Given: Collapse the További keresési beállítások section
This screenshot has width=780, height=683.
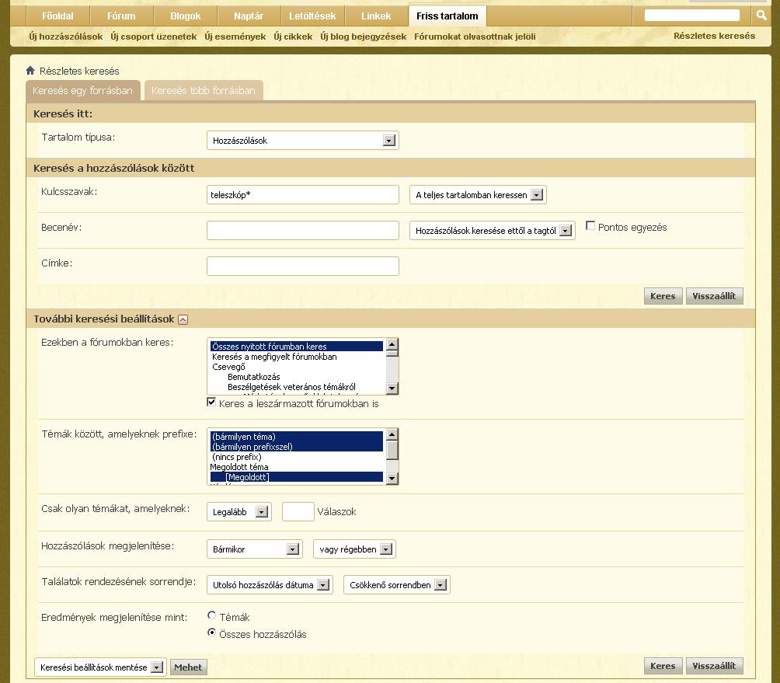Looking at the screenshot, I should 183,319.
